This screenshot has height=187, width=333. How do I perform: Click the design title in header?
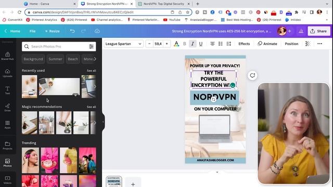pos(222,31)
